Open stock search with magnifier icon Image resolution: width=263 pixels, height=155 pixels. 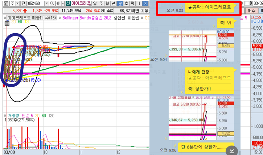coord(52,3)
